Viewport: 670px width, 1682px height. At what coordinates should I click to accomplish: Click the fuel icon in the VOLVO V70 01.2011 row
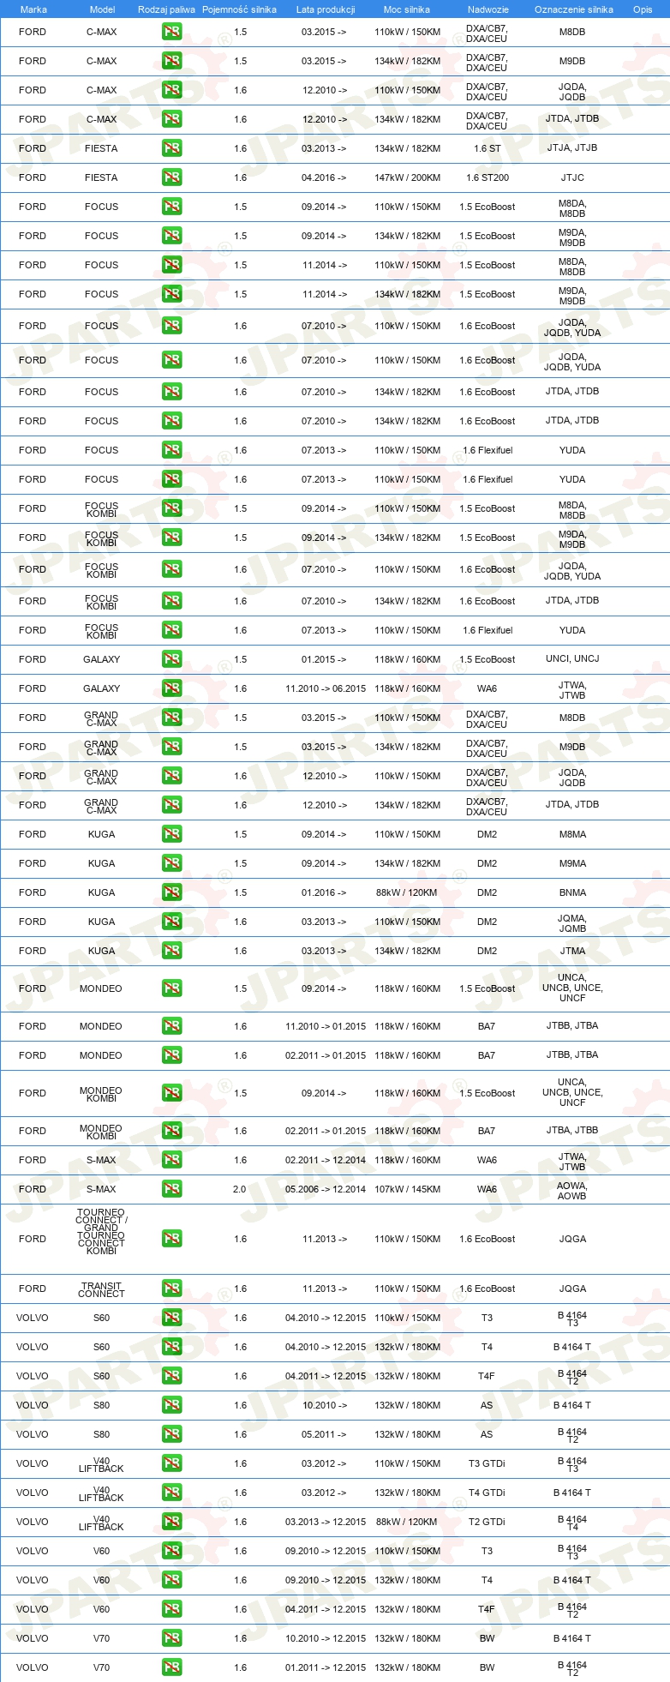171,1667
